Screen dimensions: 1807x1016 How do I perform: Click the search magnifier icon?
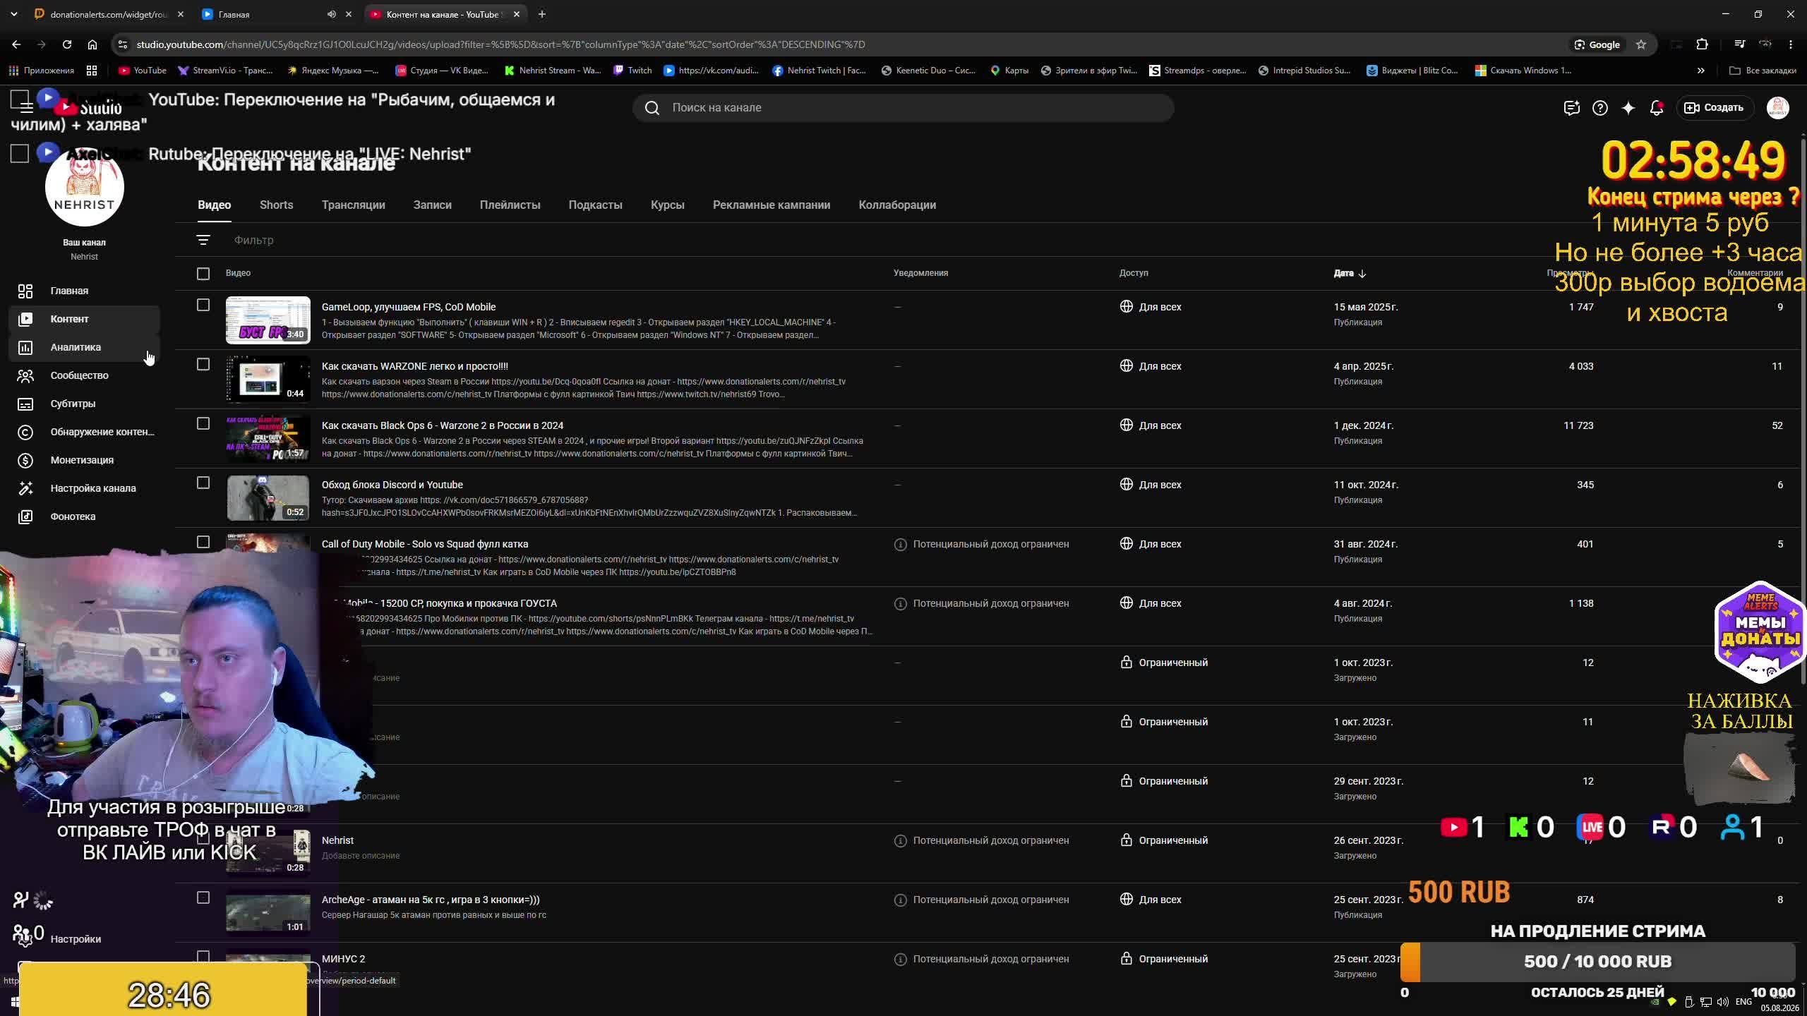pyautogui.click(x=652, y=108)
